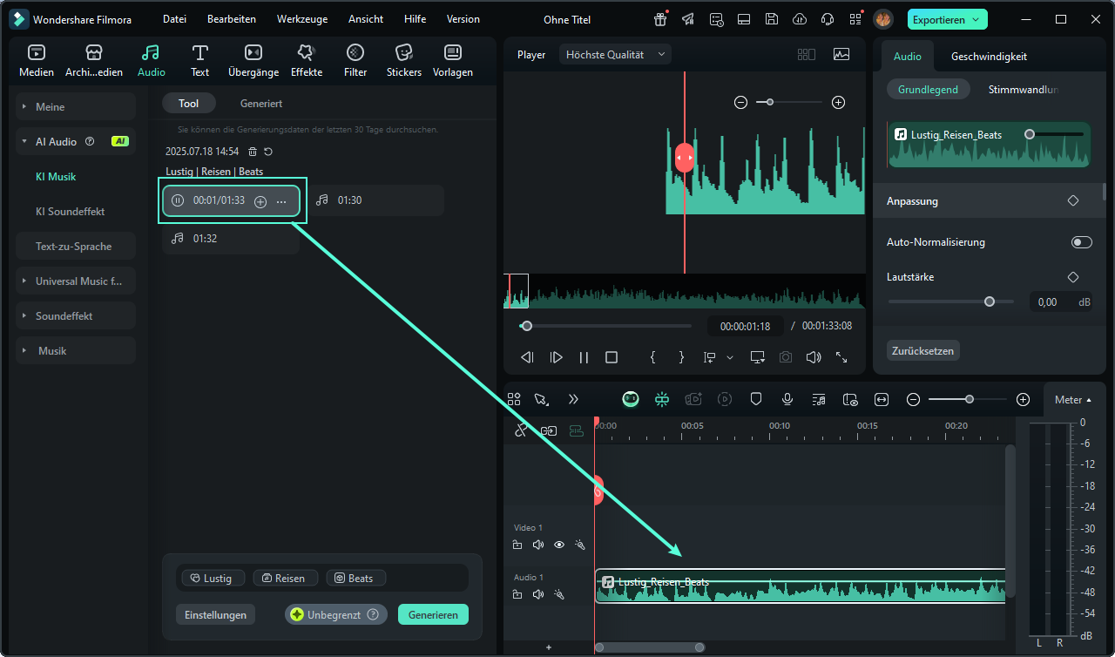This screenshot has width=1115, height=657.
Task: Click the audio mixer icon in timeline toolbar
Action: 819,399
